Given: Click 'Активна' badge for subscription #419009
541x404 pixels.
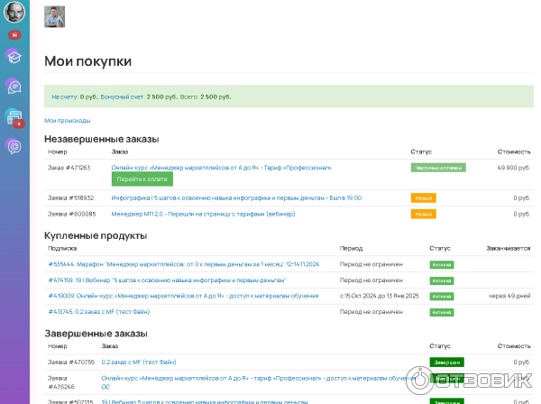Looking at the screenshot, I should (x=442, y=295).
